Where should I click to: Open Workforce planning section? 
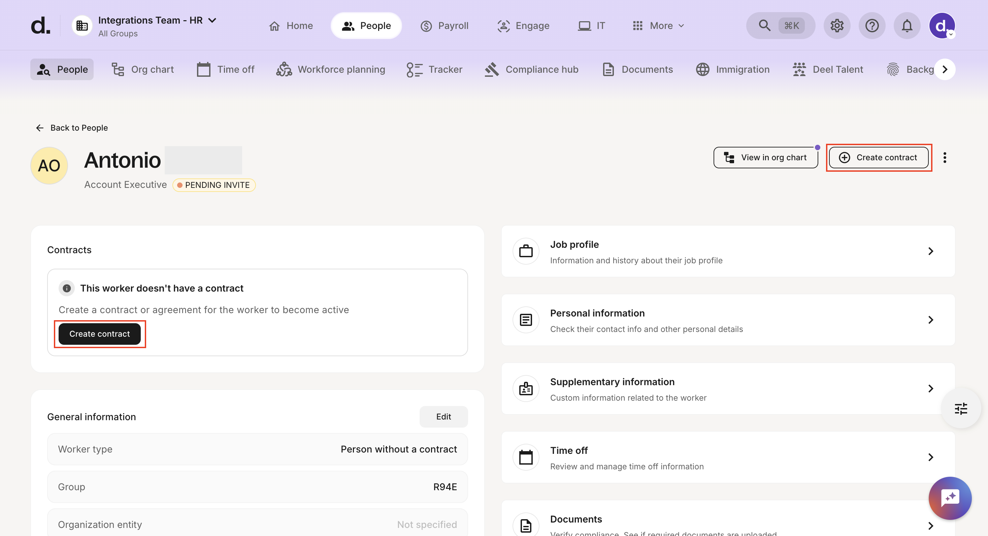click(331, 69)
